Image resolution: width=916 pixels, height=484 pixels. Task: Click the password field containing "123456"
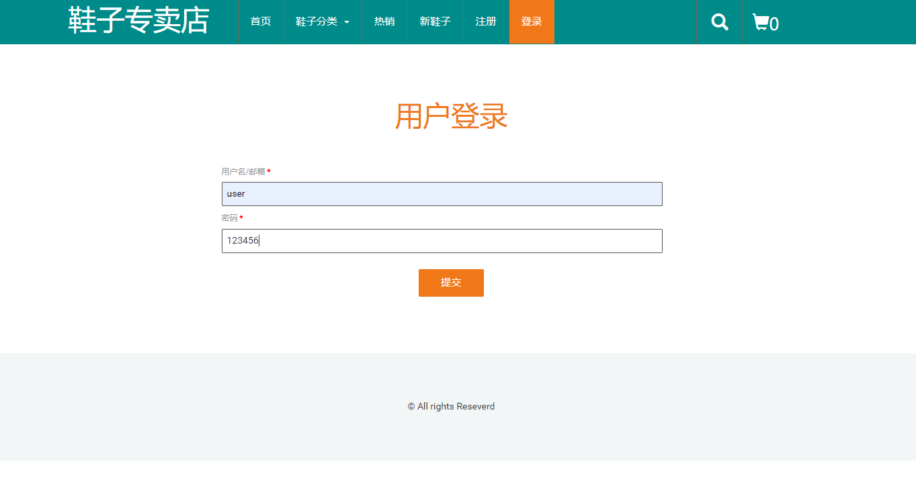point(442,240)
